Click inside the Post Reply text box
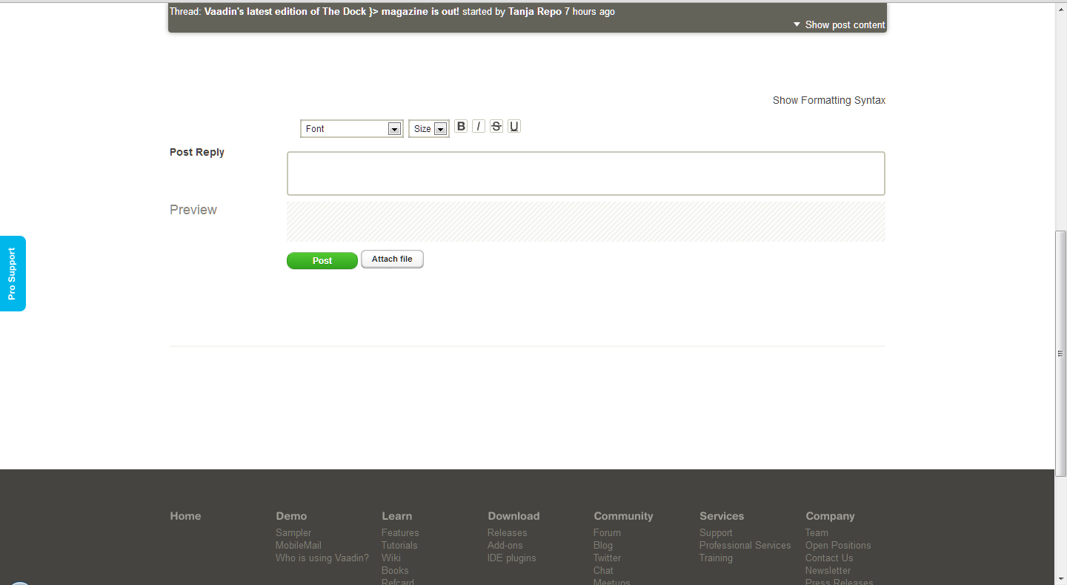 click(x=585, y=173)
